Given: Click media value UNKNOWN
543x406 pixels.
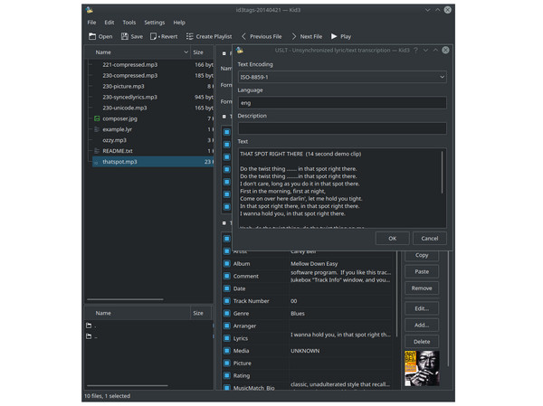Looking at the screenshot, I should [305, 351].
